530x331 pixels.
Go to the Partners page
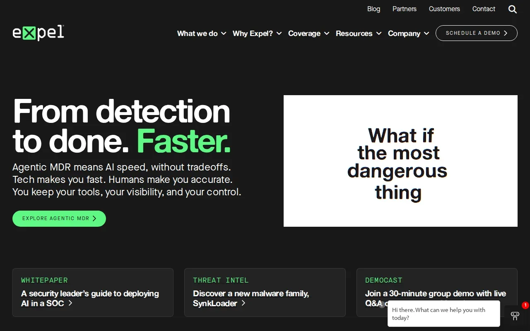click(405, 9)
